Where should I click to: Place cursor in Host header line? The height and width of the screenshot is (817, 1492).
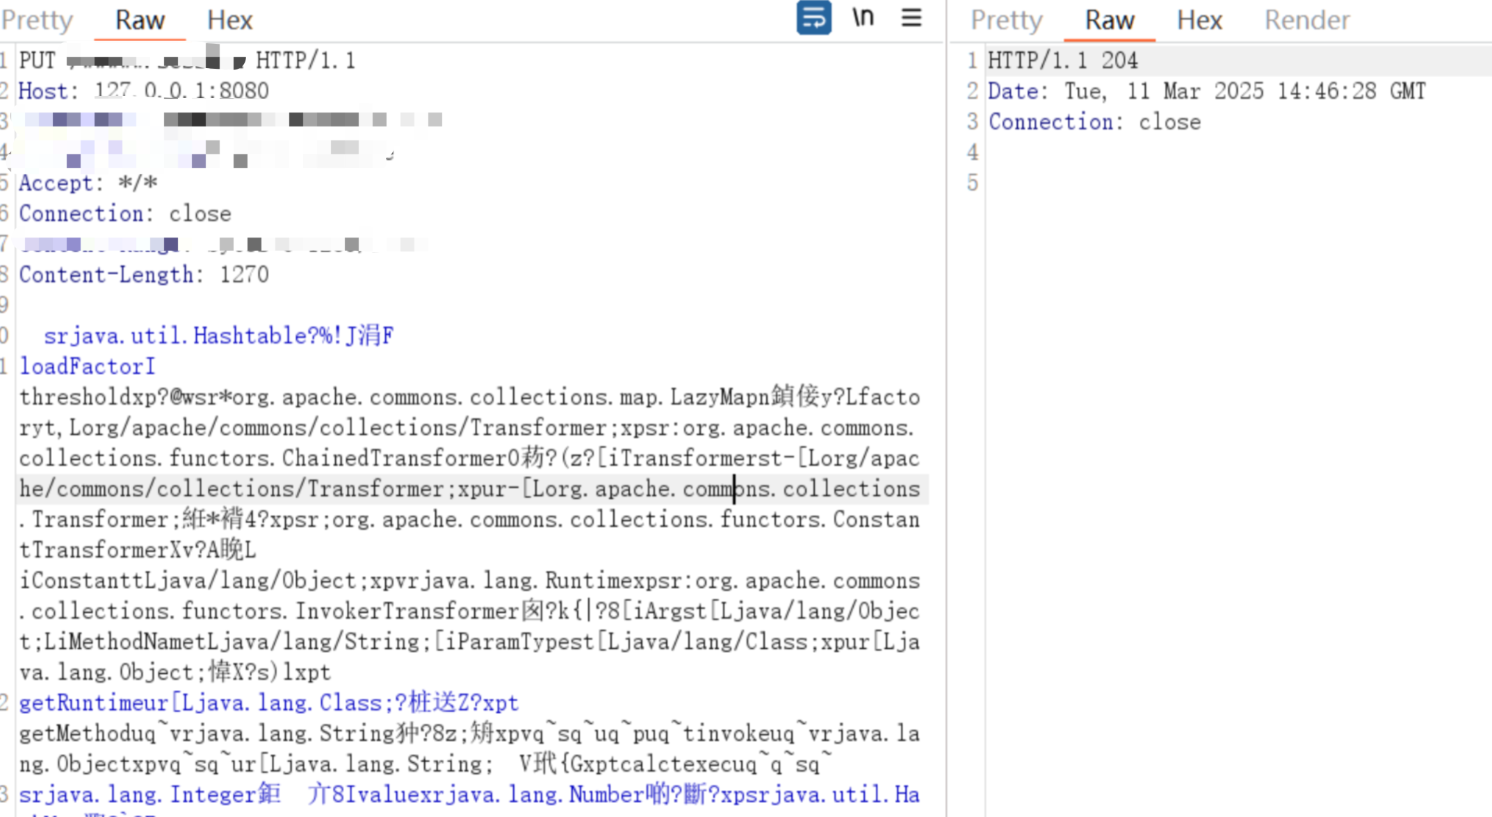(143, 91)
